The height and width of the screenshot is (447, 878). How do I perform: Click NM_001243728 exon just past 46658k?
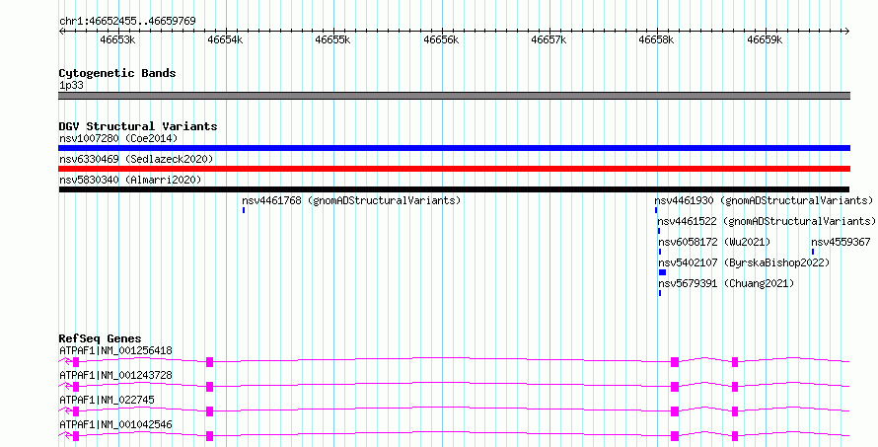(x=675, y=387)
